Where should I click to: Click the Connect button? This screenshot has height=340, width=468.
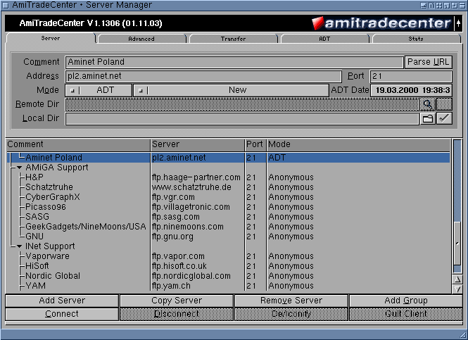tap(62, 314)
